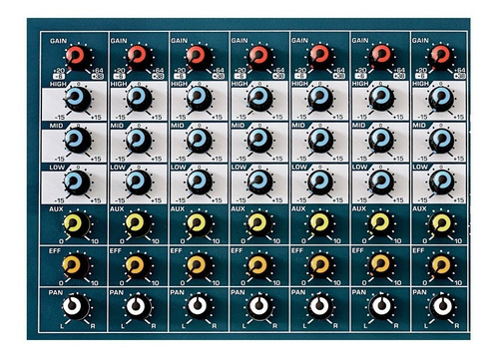Viewport: 499px width, 362px height.
Task: Click the orange EFF knob on channel three
Action: point(199,266)
